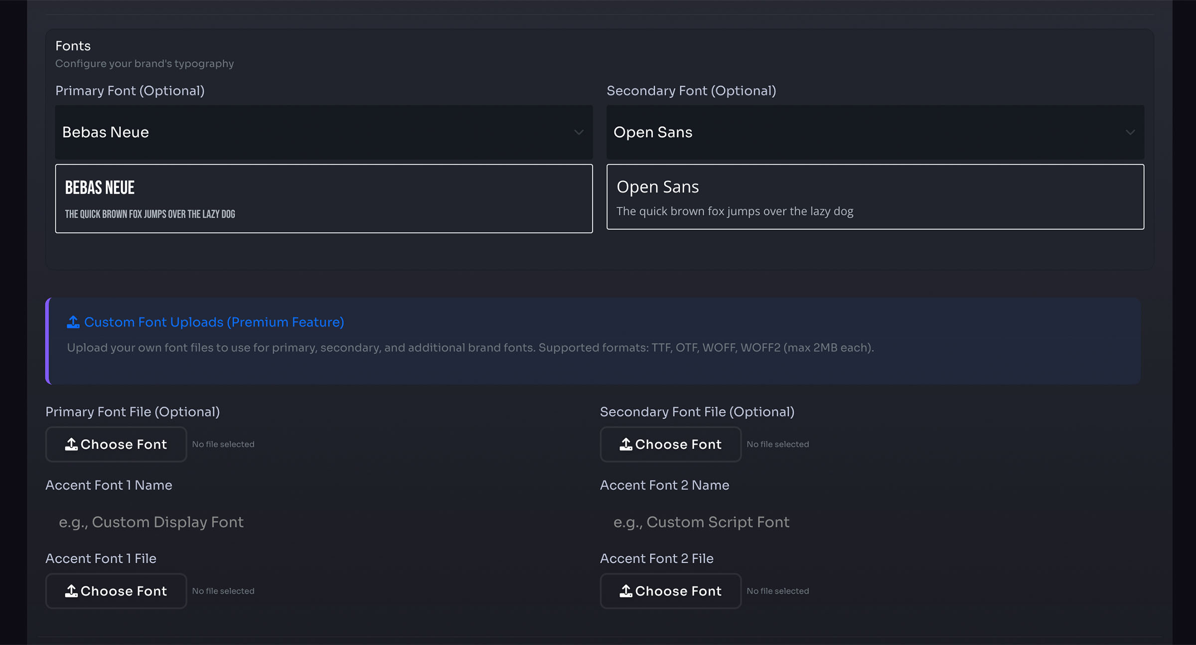This screenshot has height=645, width=1196.
Task: Click upload icon in Accent Font 1 File button
Action: click(71, 591)
